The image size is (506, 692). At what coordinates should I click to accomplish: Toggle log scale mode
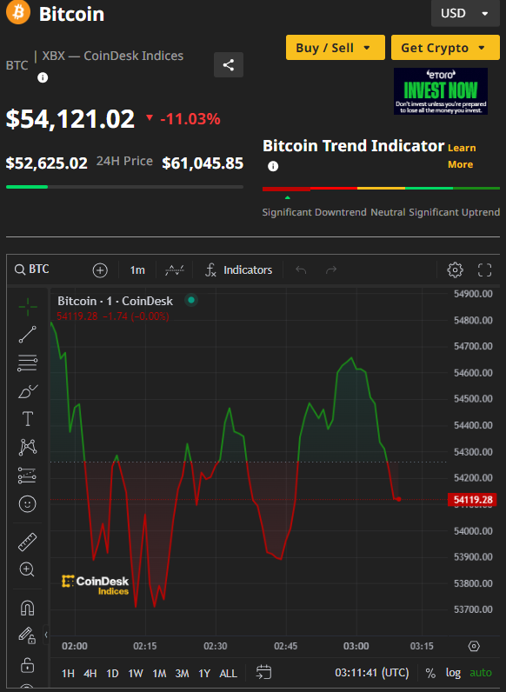(453, 673)
